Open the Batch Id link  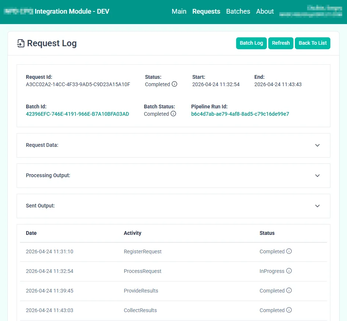(77, 114)
